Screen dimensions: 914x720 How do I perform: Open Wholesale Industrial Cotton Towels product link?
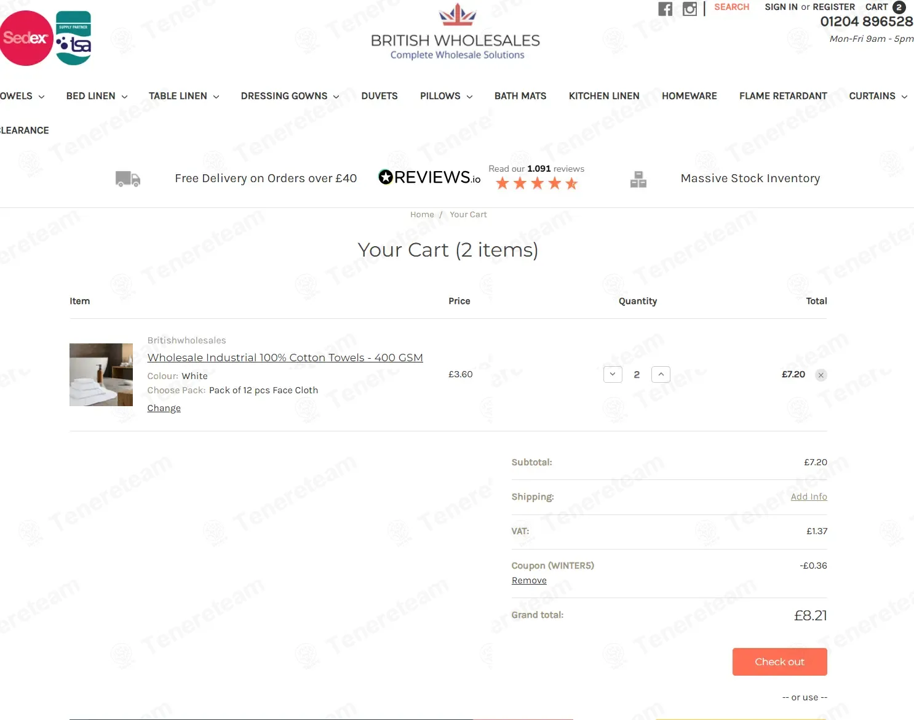(x=285, y=358)
